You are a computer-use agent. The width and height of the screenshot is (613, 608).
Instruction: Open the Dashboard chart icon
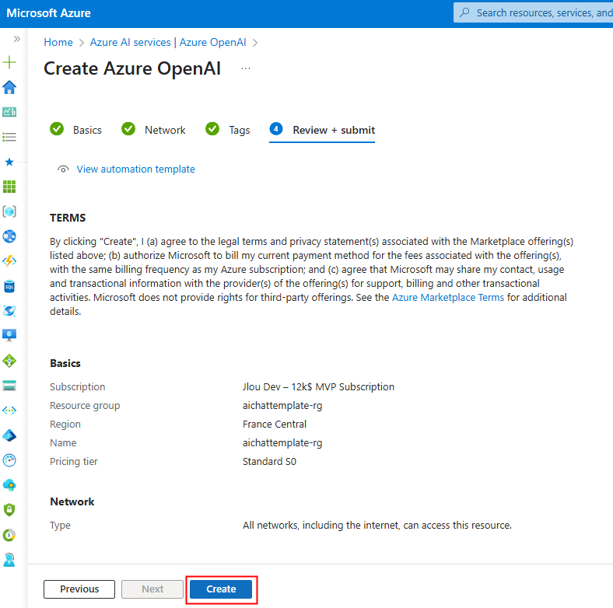point(9,112)
